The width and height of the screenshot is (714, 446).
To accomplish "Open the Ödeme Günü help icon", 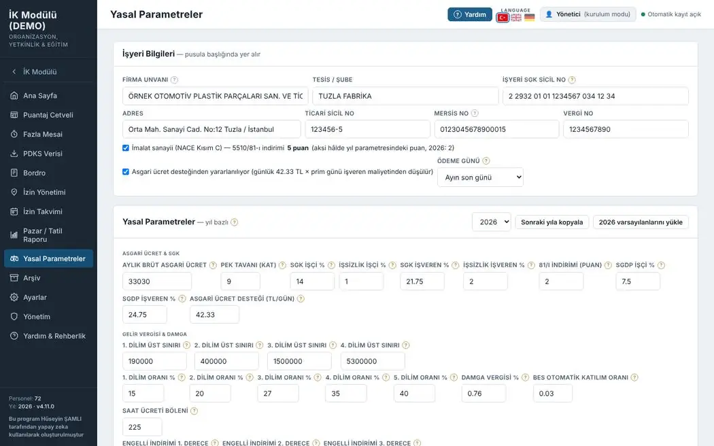I will pyautogui.click(x=486, y=160).
